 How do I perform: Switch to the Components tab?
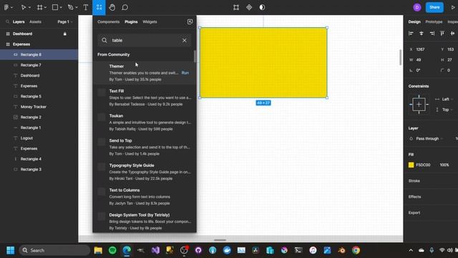[x=108, y=21]
